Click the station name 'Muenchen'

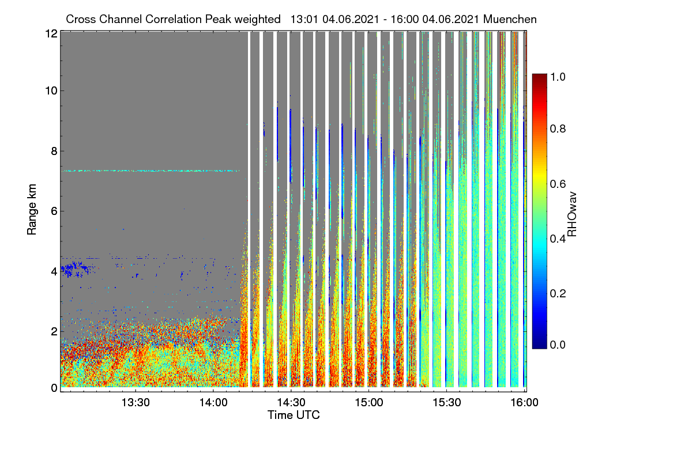510,19
